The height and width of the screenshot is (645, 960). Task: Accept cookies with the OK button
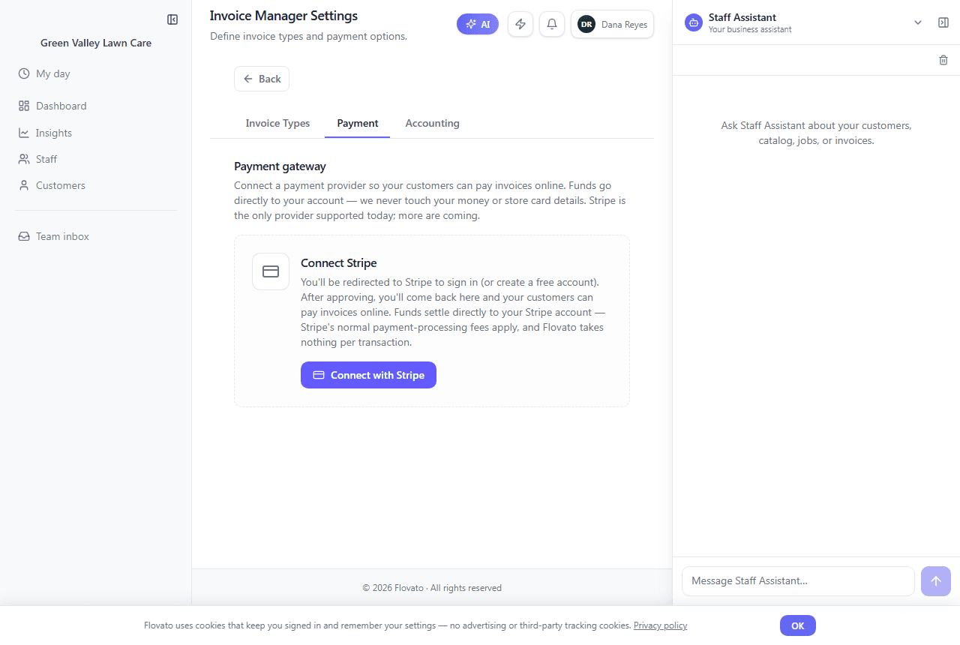click(x=798, y=625)
